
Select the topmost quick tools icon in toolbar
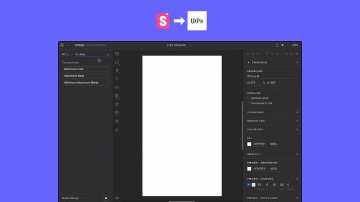(117, 54)
